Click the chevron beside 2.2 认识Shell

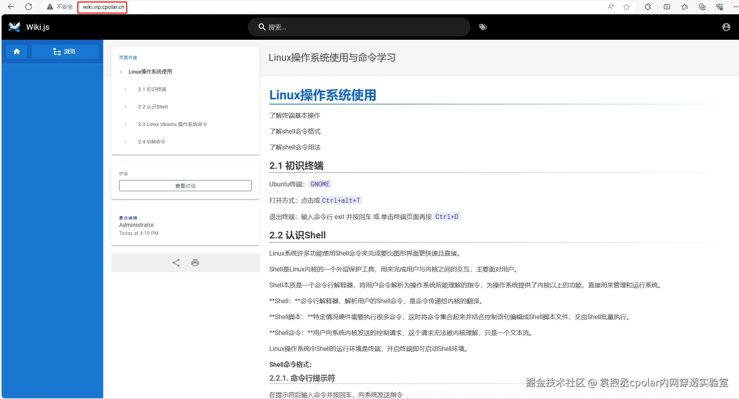pos(125,107)
